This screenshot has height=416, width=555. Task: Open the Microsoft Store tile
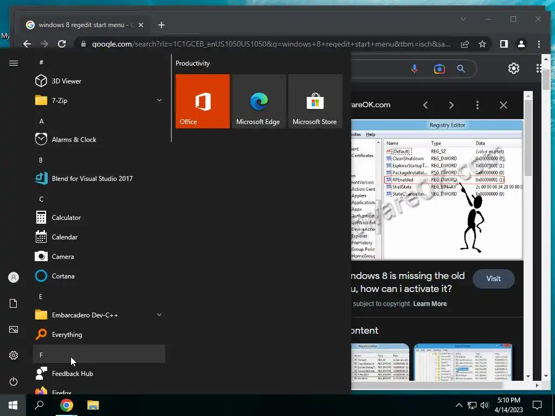315,101
